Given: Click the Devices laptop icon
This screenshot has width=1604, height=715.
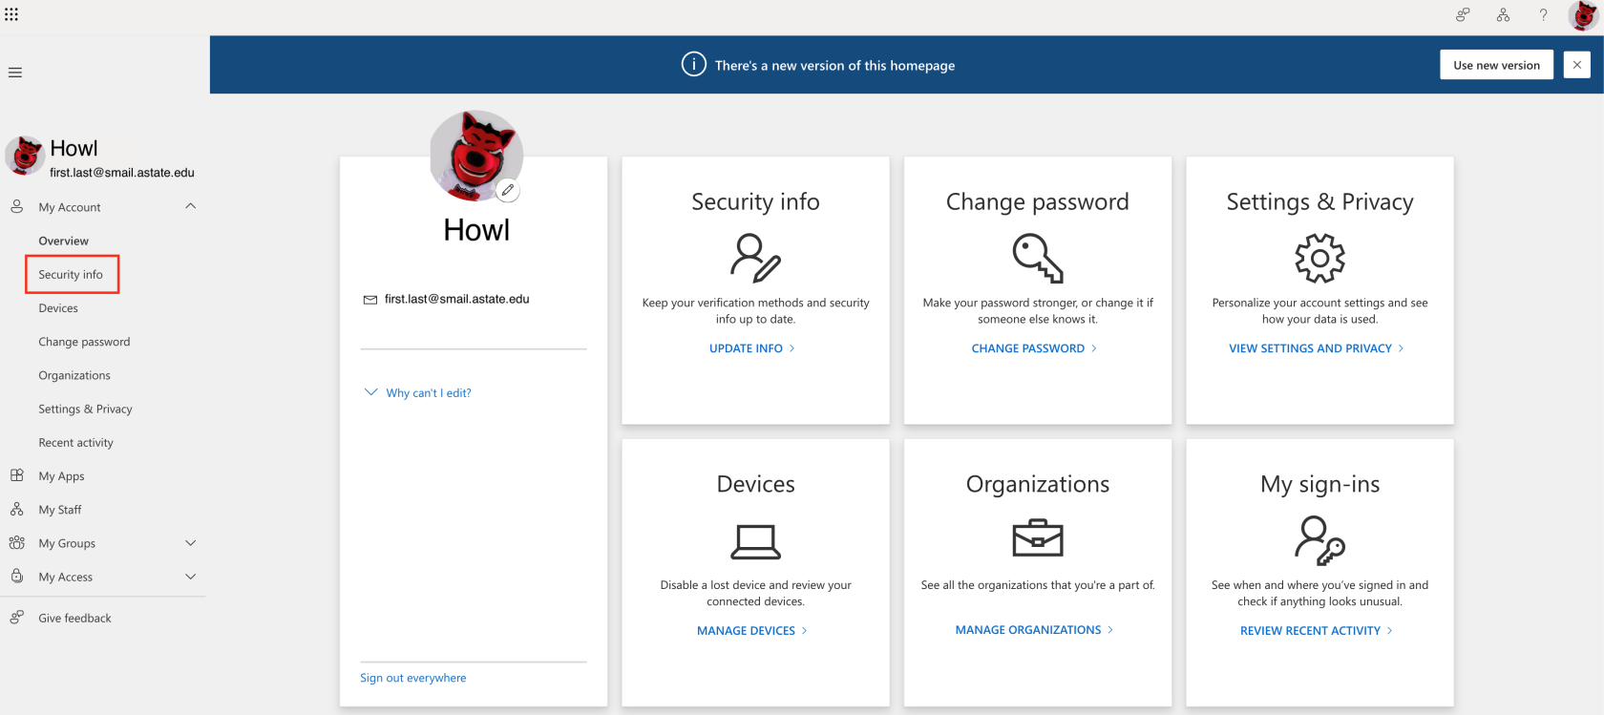Looking at the screenshot, I should point(755,541).
